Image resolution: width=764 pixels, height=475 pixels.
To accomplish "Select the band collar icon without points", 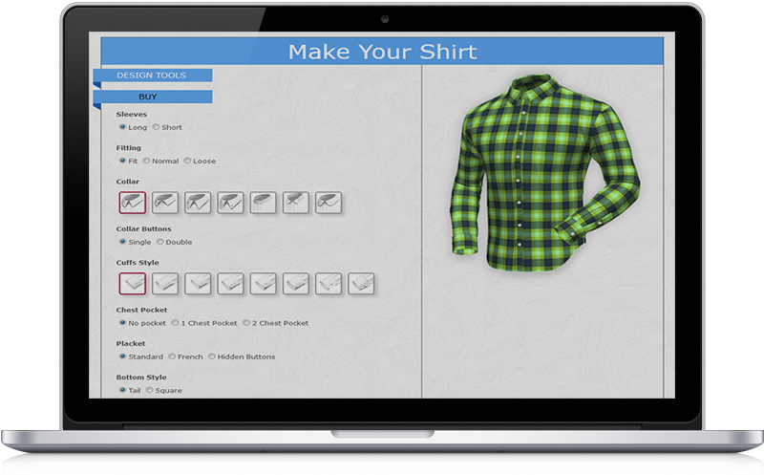I will (x=264, y=203).
